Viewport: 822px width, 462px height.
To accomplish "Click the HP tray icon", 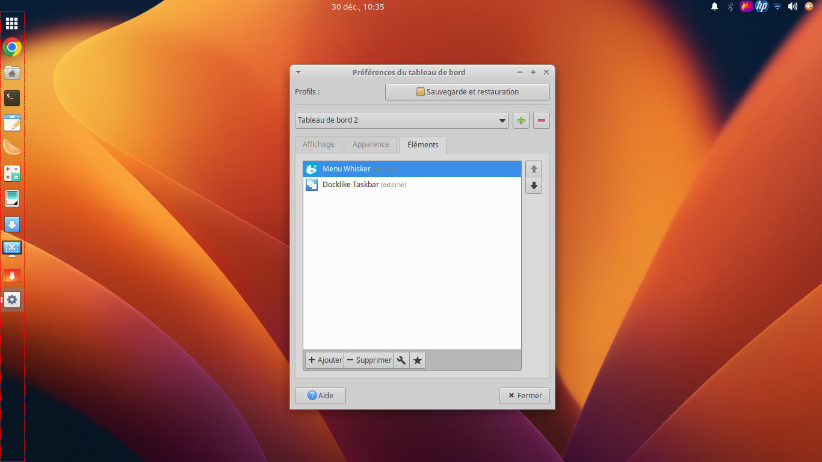I will tap(762, 7).
